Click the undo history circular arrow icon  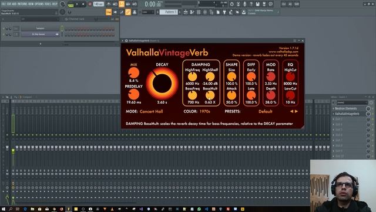pyautogui.click(x=231, y=4)
